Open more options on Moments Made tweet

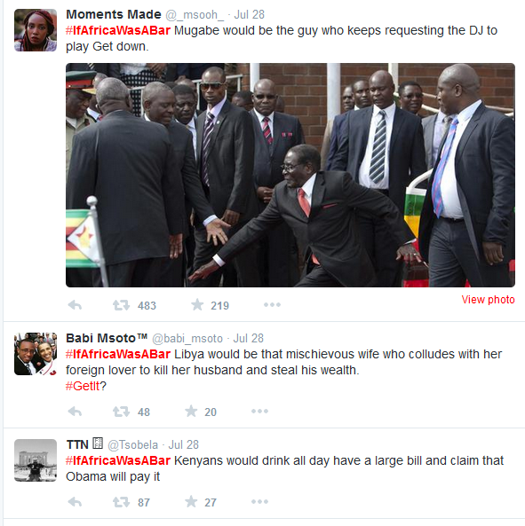(x=272, y=304)
